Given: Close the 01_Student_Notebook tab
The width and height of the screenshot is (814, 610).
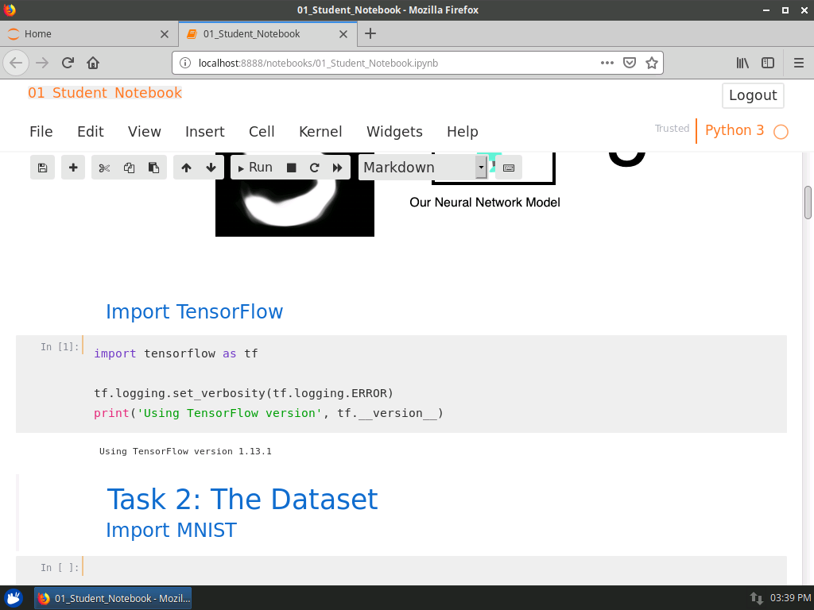Looking at the screenshot, I should coord(343,34).
